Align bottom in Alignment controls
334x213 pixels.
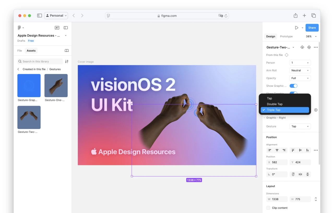[308, 150]
